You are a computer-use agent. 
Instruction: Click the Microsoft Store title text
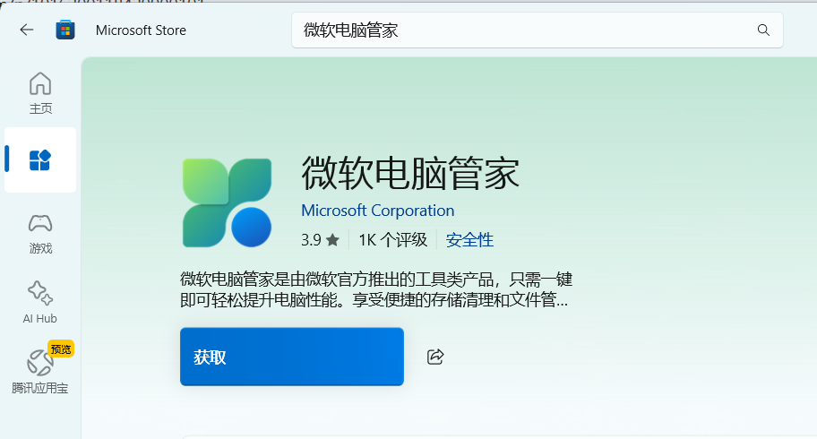click(x=141, y=30)
